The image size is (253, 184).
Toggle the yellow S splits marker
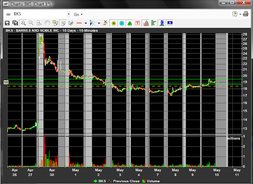[114, 23]
